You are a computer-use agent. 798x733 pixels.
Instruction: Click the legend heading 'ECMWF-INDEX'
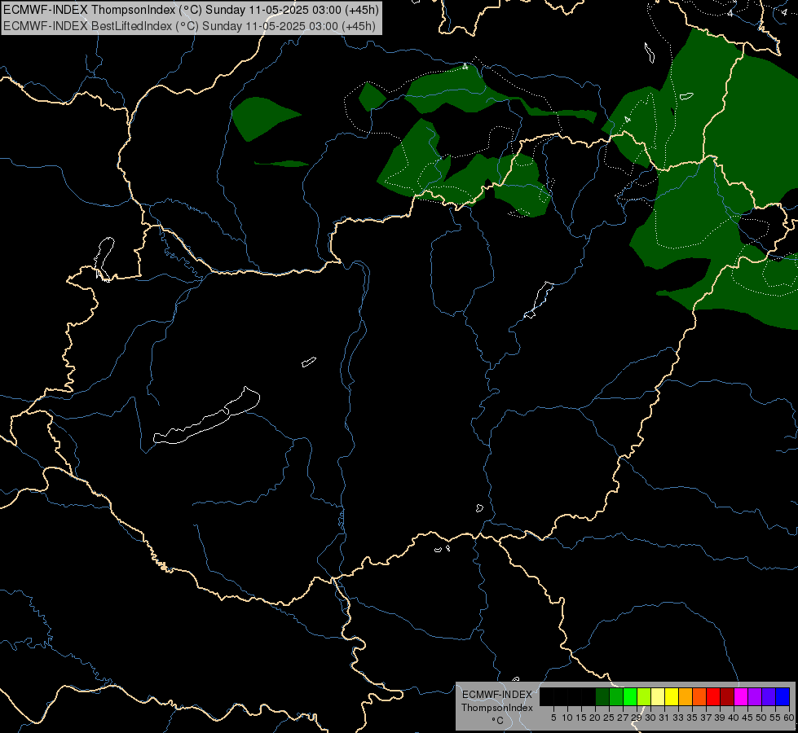(x=496, y=695)
